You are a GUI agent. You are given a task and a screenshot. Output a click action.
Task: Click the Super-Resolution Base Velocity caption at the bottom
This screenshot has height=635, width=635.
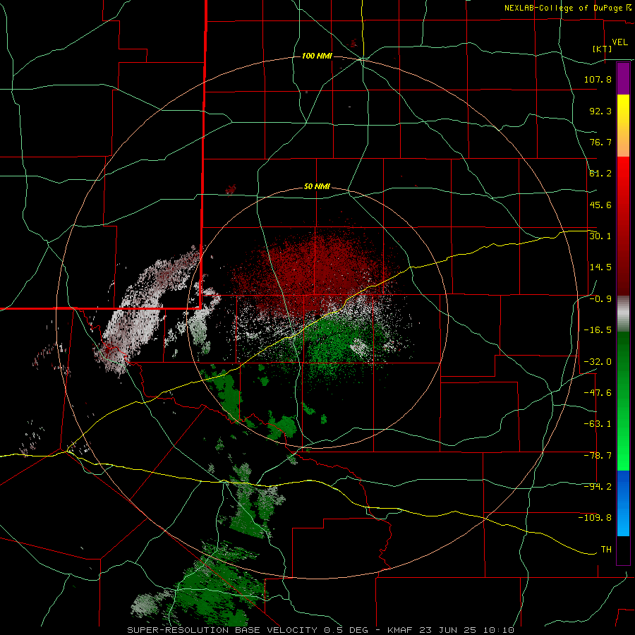[321, 630]
